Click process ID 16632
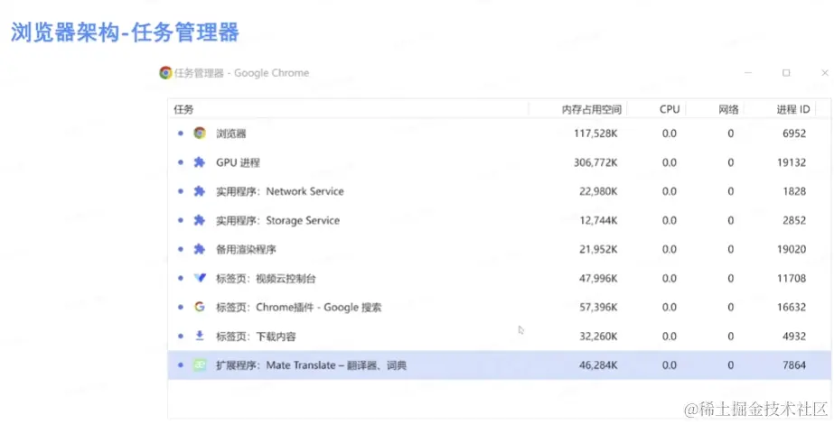Image resolution: width=834 pixels, height=424 pixels. click(792, 307)
